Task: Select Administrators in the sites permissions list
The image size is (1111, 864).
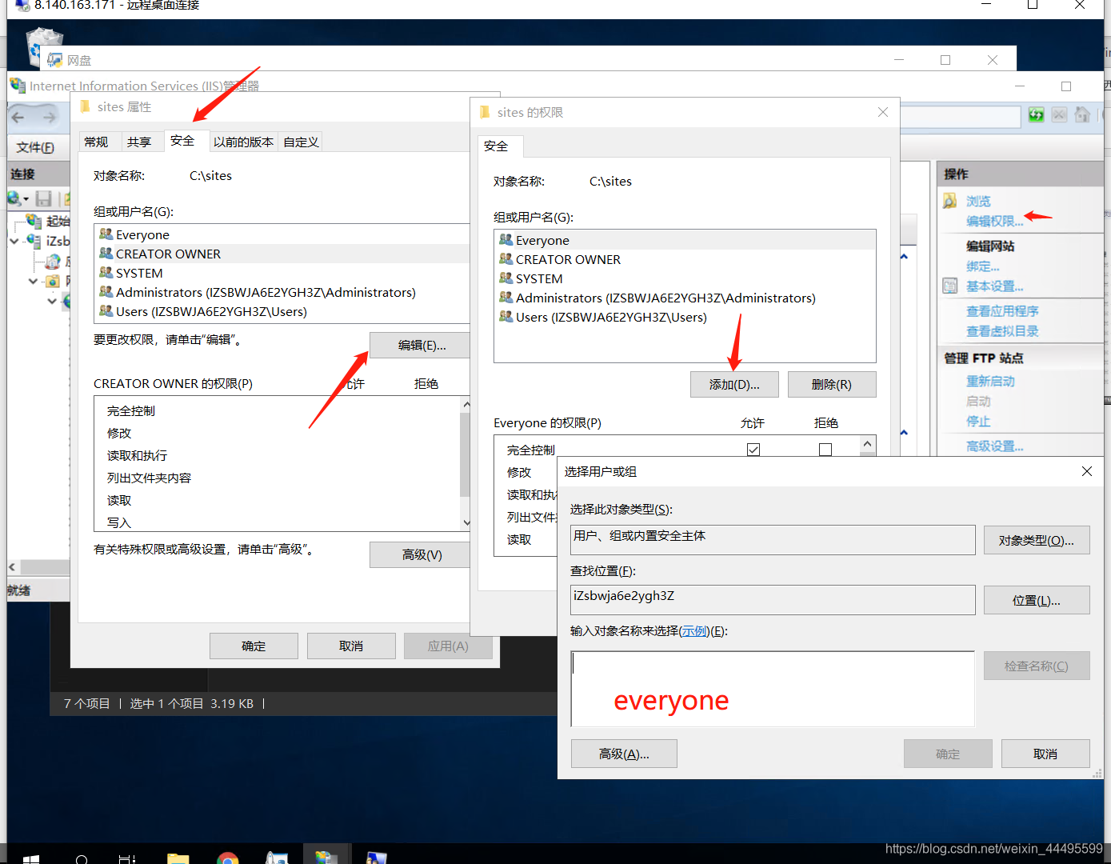Action: pos(665,298)
